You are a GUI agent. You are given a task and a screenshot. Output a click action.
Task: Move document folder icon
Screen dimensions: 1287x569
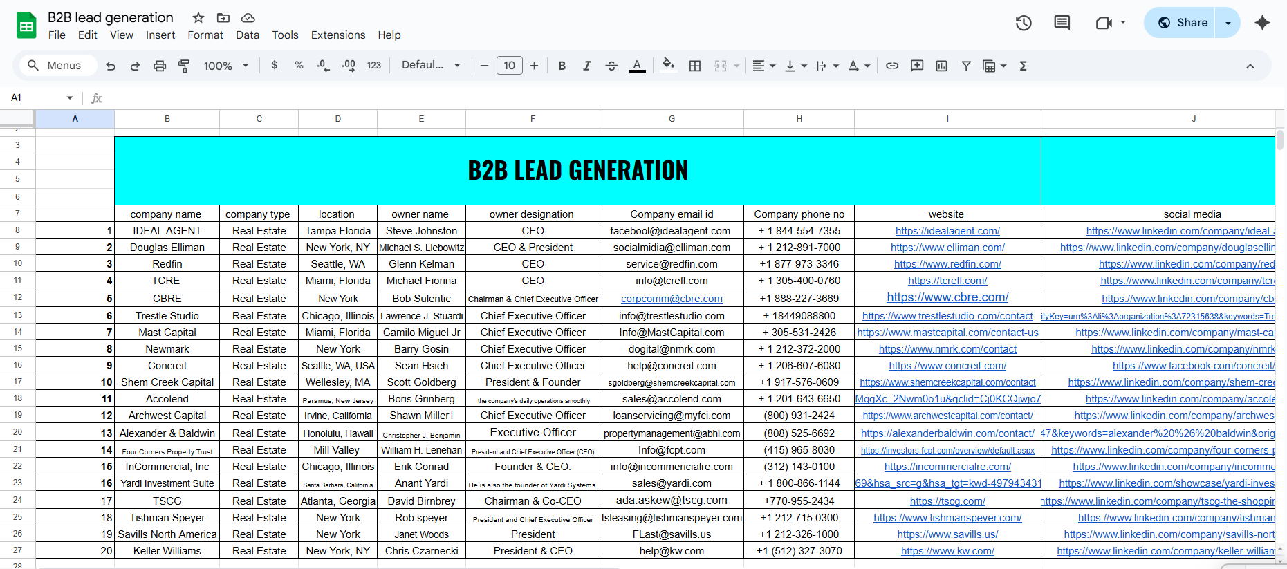[x=223, y=17]
